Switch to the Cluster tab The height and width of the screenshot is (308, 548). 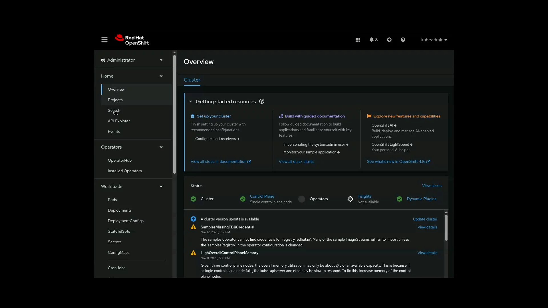pyautogui.click(x=192, y=80)
